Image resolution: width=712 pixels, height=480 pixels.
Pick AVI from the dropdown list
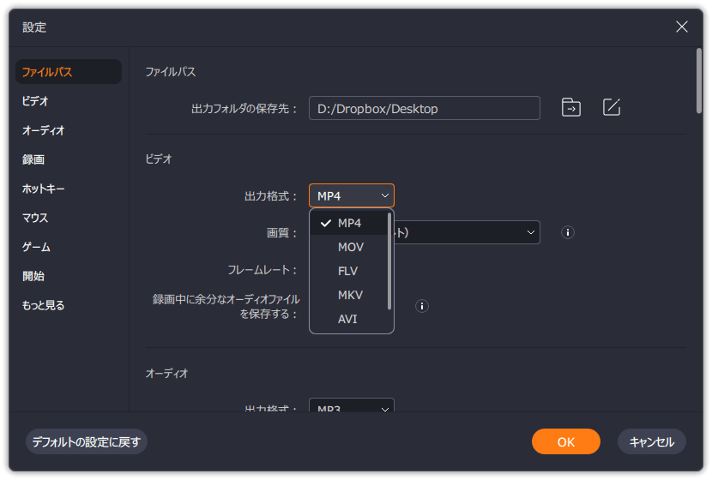347,319
